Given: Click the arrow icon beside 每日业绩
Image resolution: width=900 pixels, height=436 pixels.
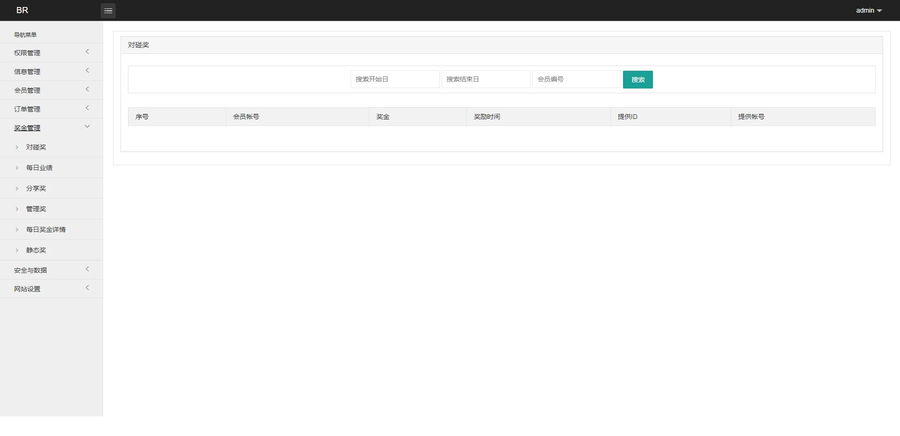Looking at the screenshot, I should tap(17, 167).
